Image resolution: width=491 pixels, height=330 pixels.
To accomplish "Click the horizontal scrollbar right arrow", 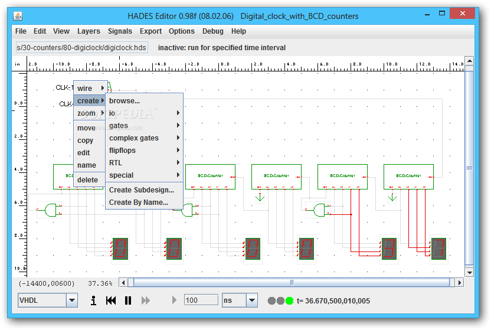I will tap(459, 283).
